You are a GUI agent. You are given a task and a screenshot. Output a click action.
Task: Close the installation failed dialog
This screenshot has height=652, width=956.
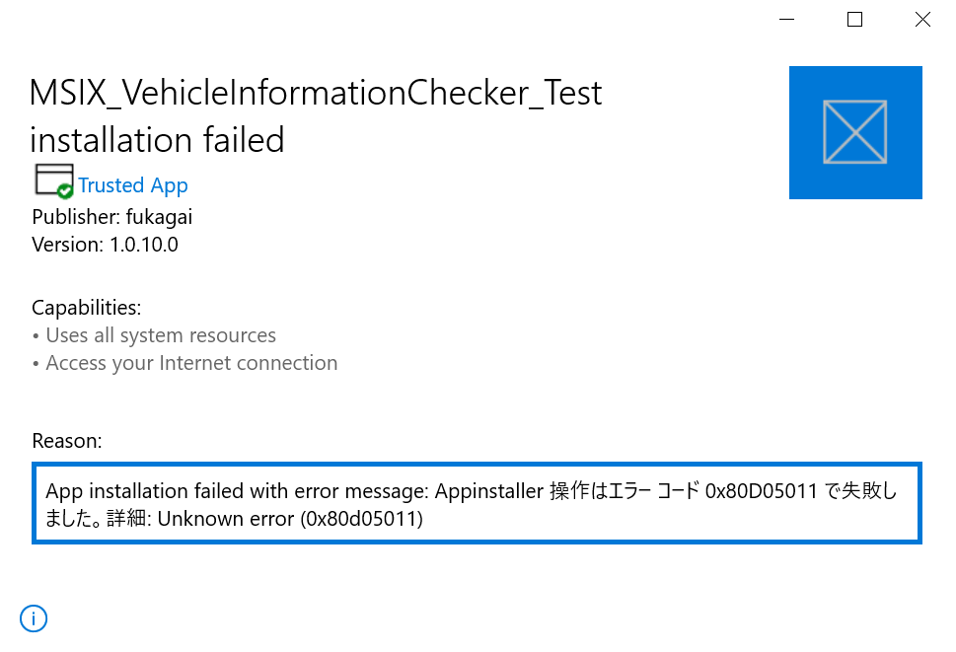922,20
